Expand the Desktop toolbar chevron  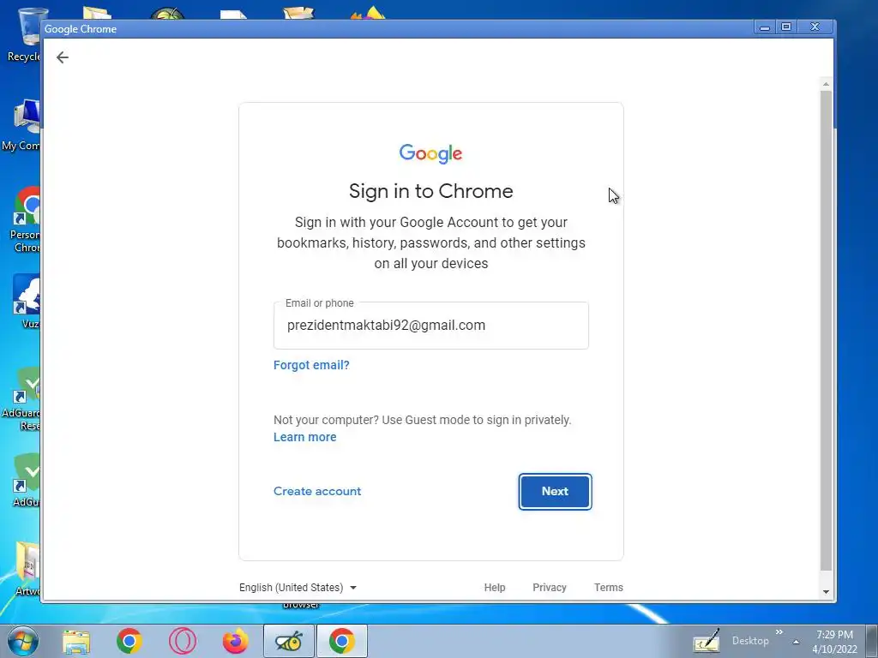pos(779,631)
